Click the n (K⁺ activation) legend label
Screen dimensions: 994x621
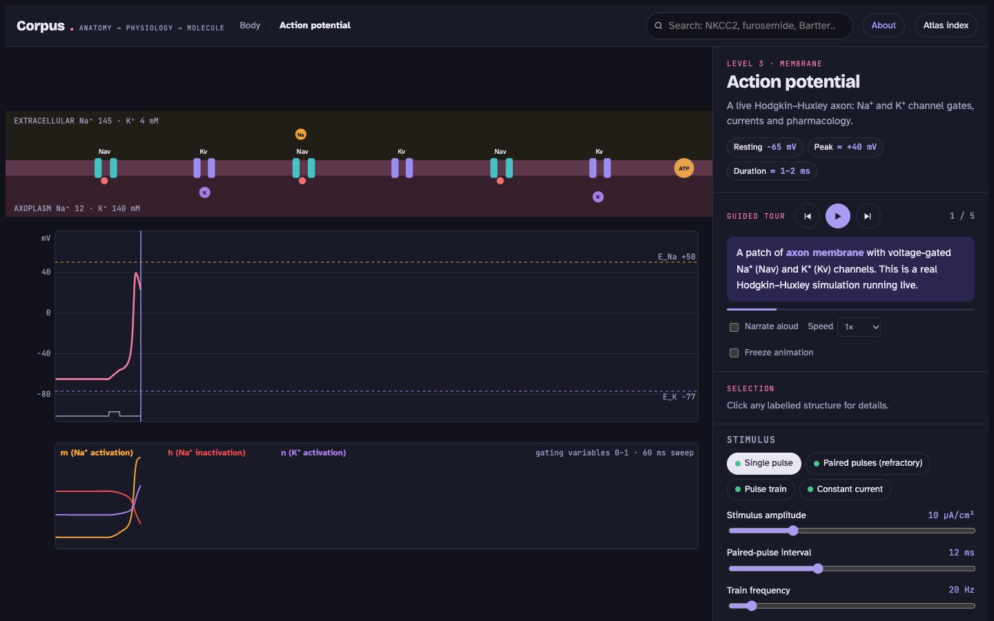[x=313, y=453]
